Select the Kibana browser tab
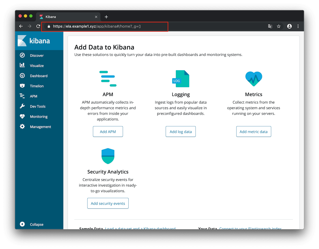 (68, 17)
